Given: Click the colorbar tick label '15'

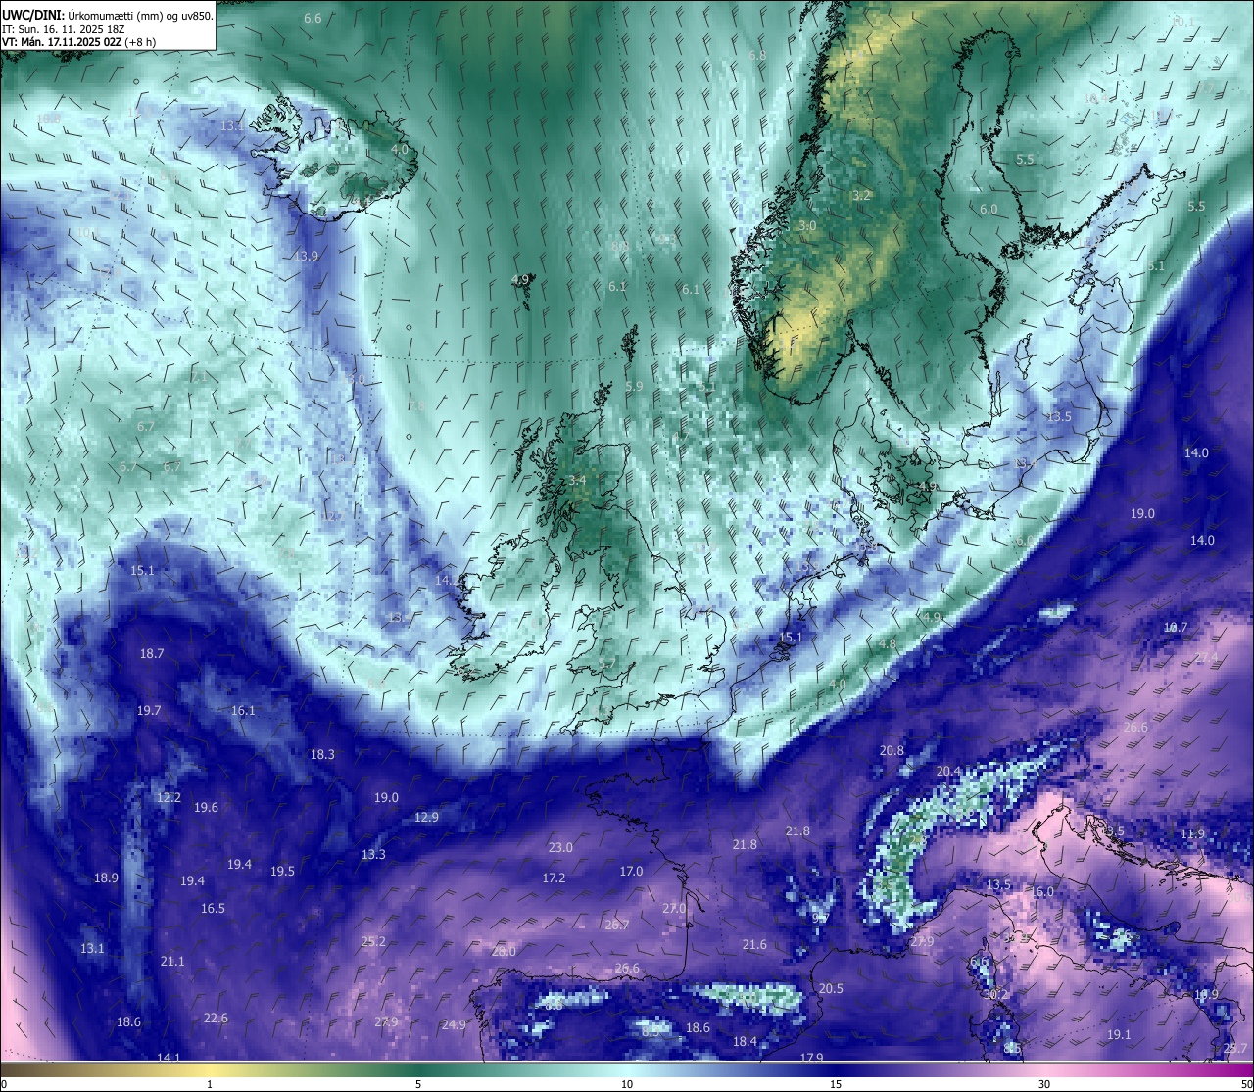Looking at the screenshot, I should click(836, 1084).
